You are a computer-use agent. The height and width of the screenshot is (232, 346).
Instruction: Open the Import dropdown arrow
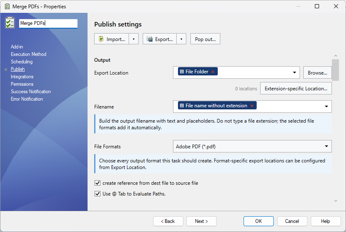coord(134,39)
